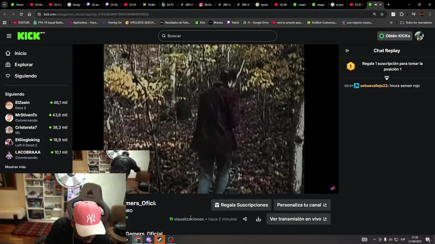435x244 pixels.
Task: Open FIFA 19 Squad Builder bookmark
Action: pos(49,22)
